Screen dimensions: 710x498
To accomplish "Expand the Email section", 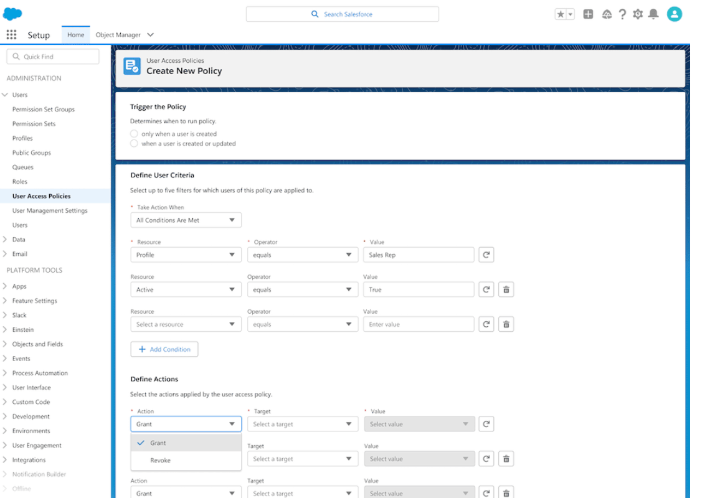I will click(5, 253).
